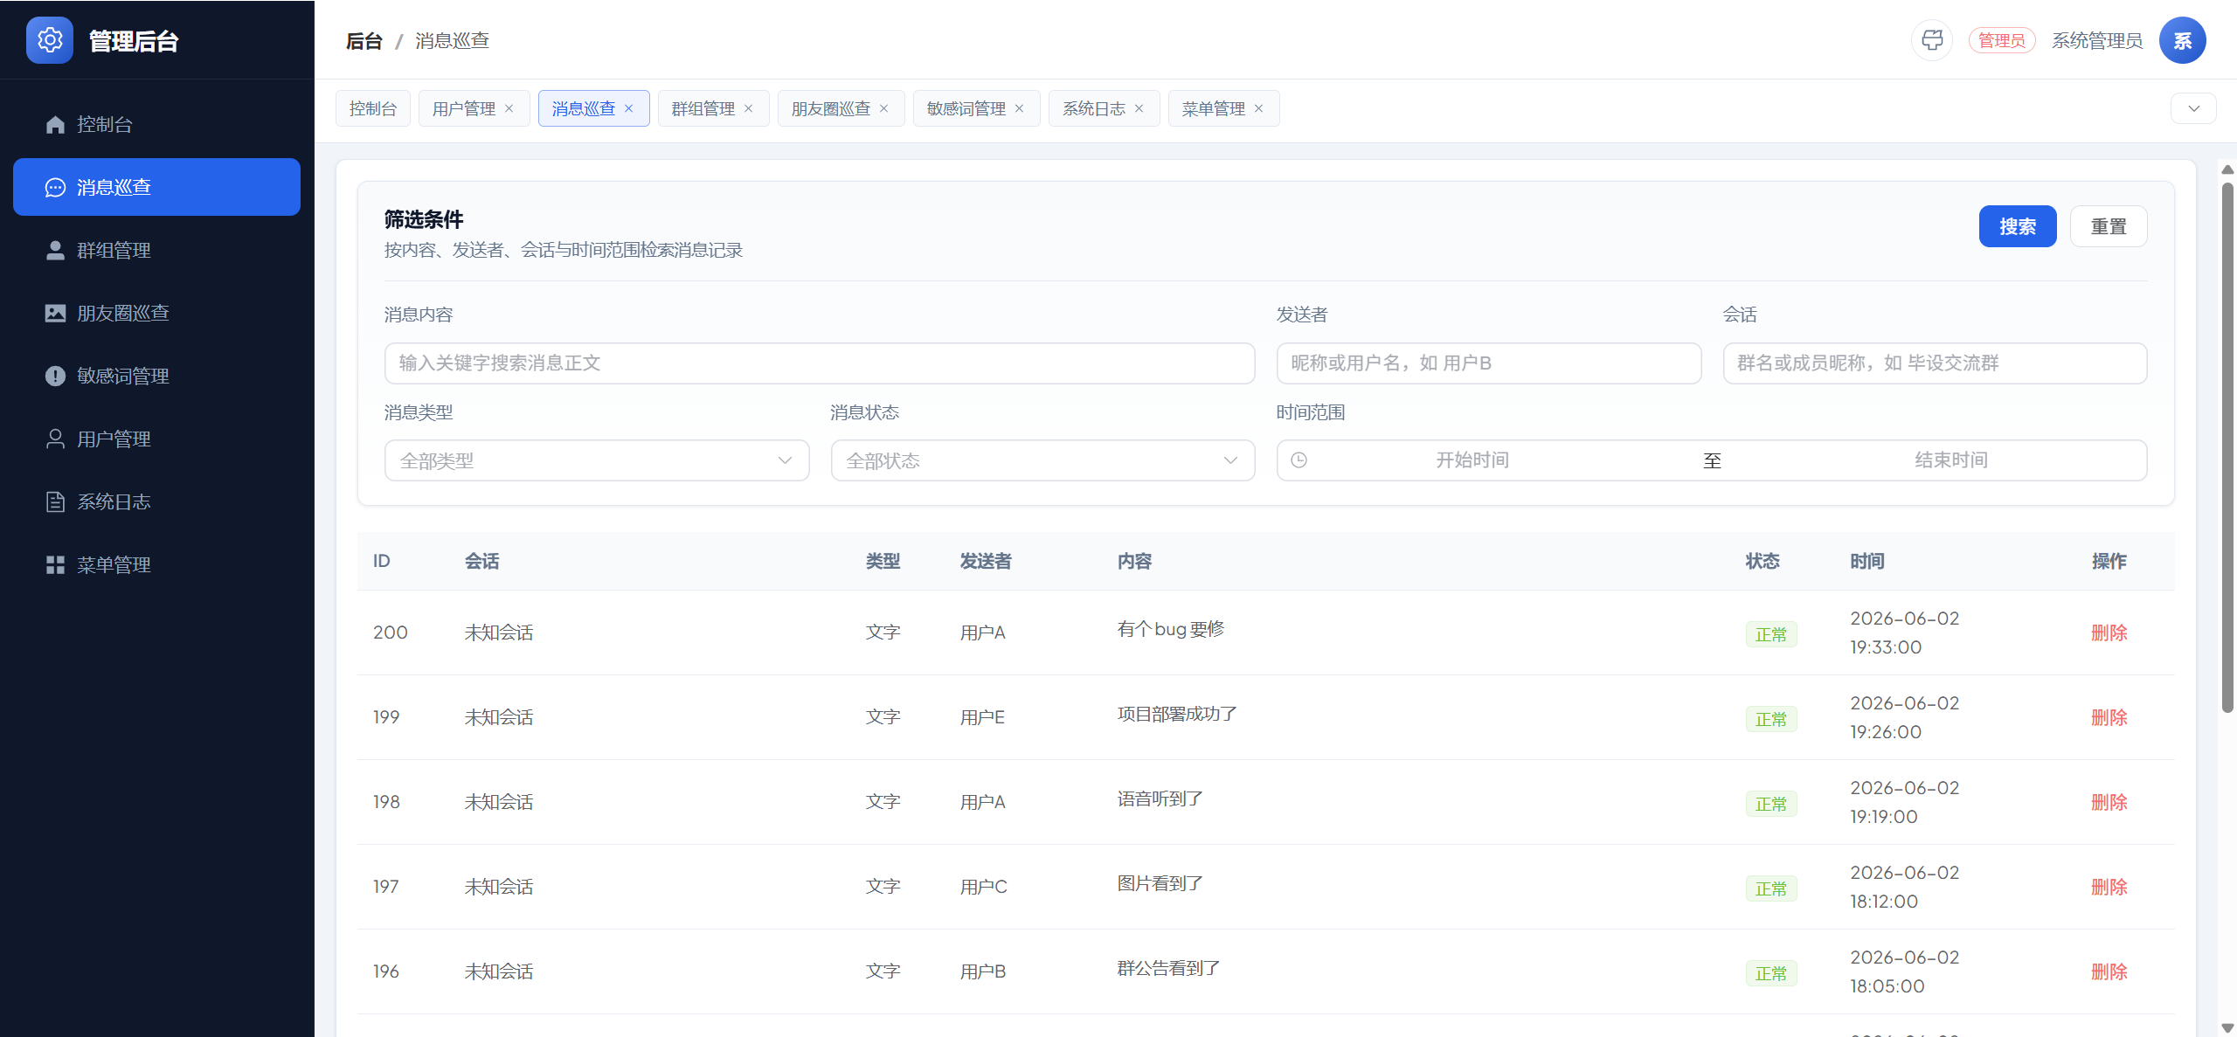Open the 系 user avatar
2237x1037 pixels.
(x=2182, y=40)
